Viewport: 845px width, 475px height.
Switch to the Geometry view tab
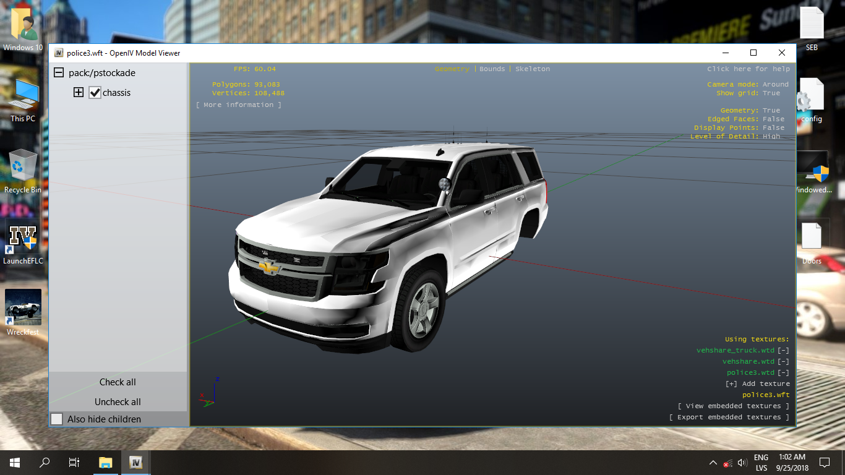[x=452, y=69]
